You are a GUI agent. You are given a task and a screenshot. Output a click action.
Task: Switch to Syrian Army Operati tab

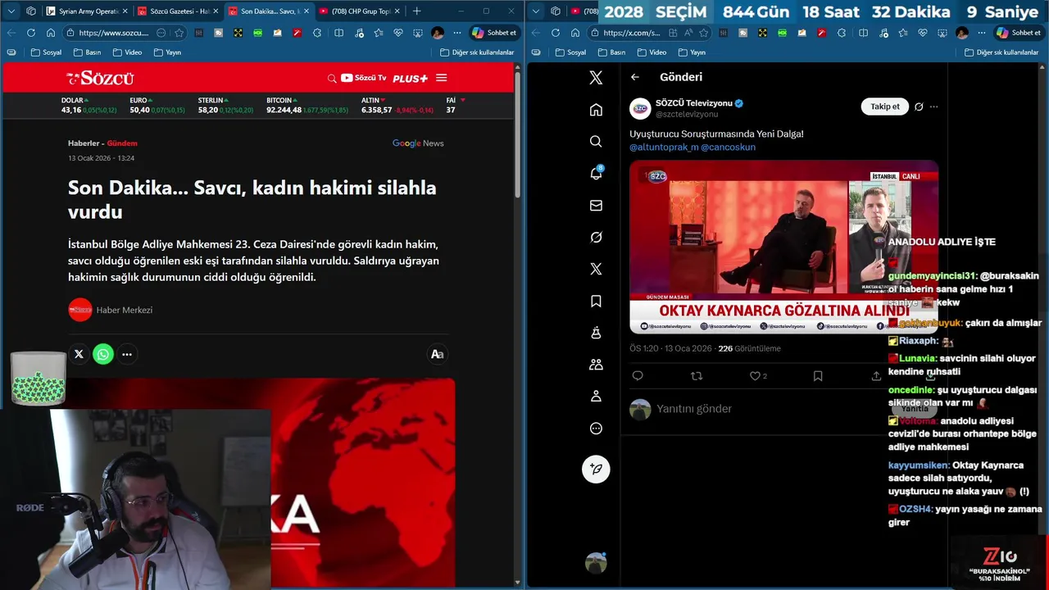tap(87, 11)
